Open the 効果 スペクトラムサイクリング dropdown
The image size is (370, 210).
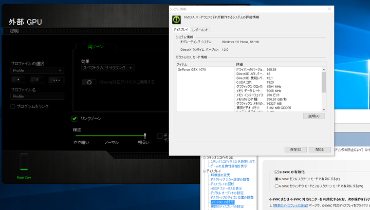[x=108, y=68]
